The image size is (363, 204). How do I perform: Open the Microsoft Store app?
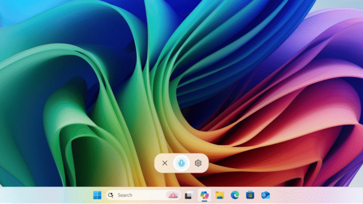(250, 195)
